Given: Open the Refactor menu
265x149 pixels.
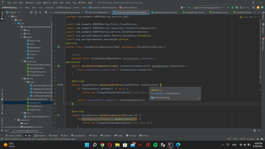Looking at the screenshot, I should (x=47, y=2).
